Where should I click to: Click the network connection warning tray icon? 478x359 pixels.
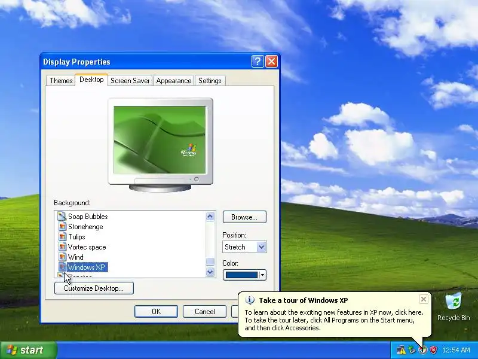(401, 350)
